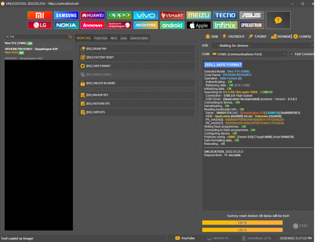
Task: Click the 'Elapsed time : 17 seconds' text
Action: click(222, 155)
